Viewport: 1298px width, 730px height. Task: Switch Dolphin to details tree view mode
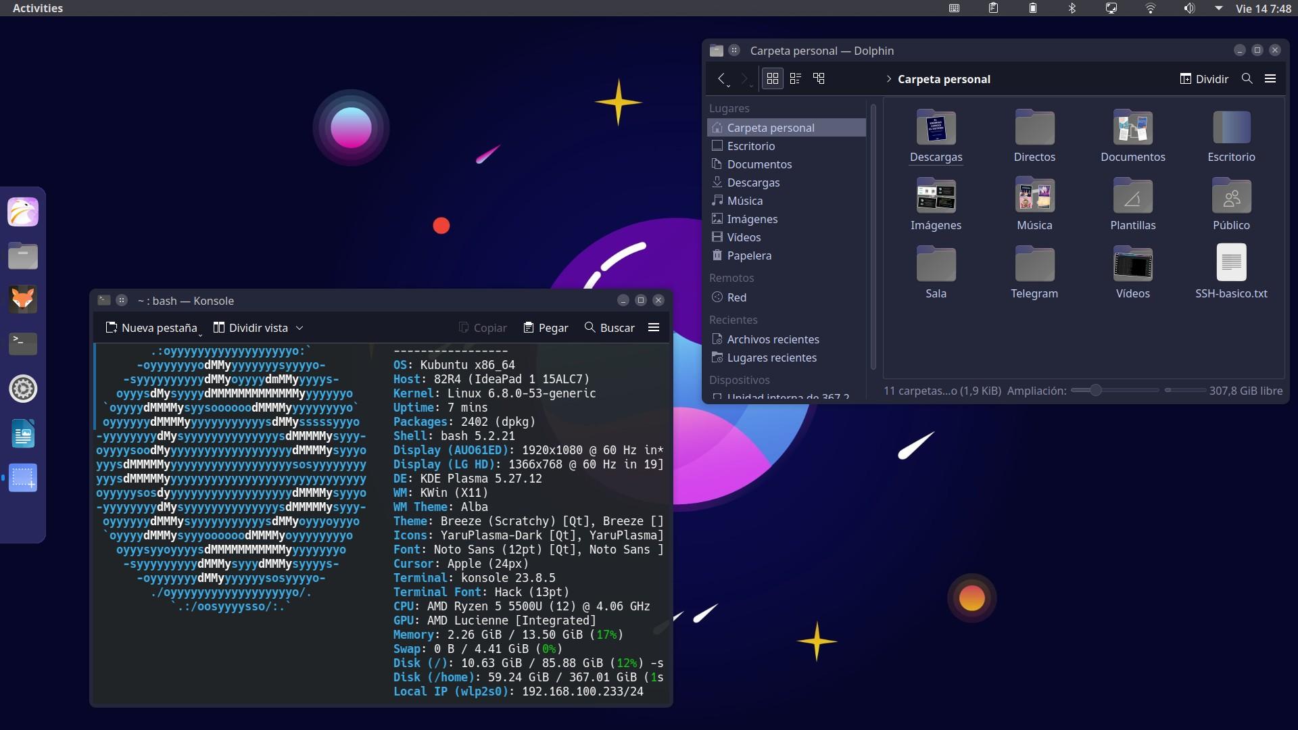[819, 78]
